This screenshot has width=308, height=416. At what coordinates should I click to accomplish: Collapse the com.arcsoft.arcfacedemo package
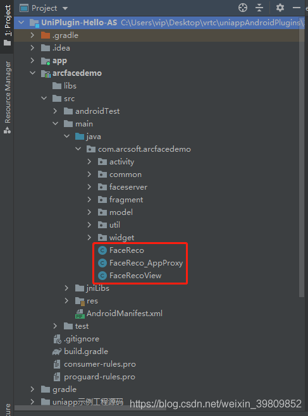(x=78, y=149)
